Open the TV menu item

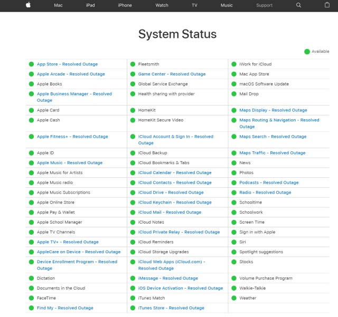[x=194, y=5]
